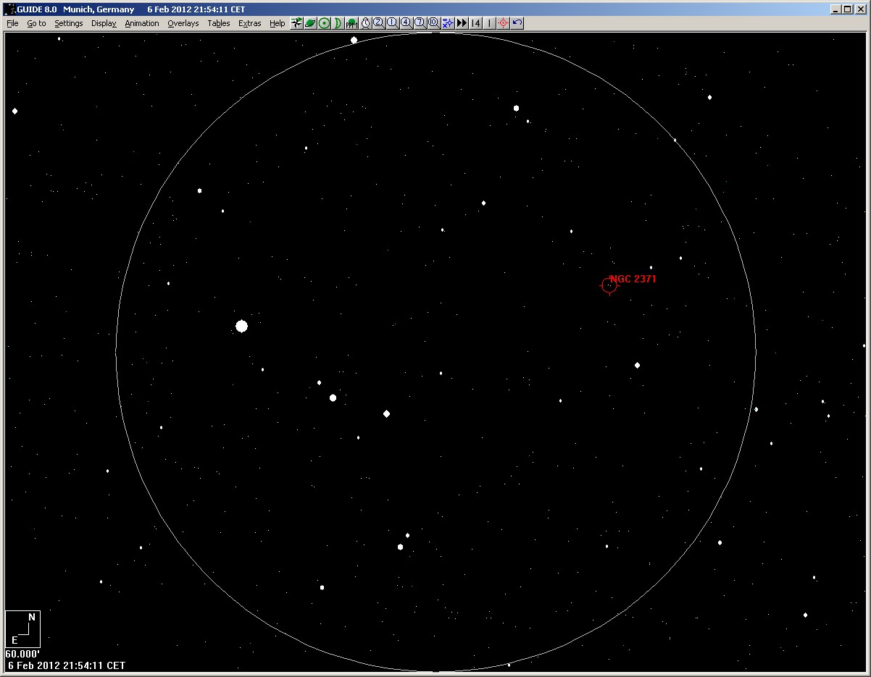
Task: Open the Animation menu
Action: click(x=141, y=23)
